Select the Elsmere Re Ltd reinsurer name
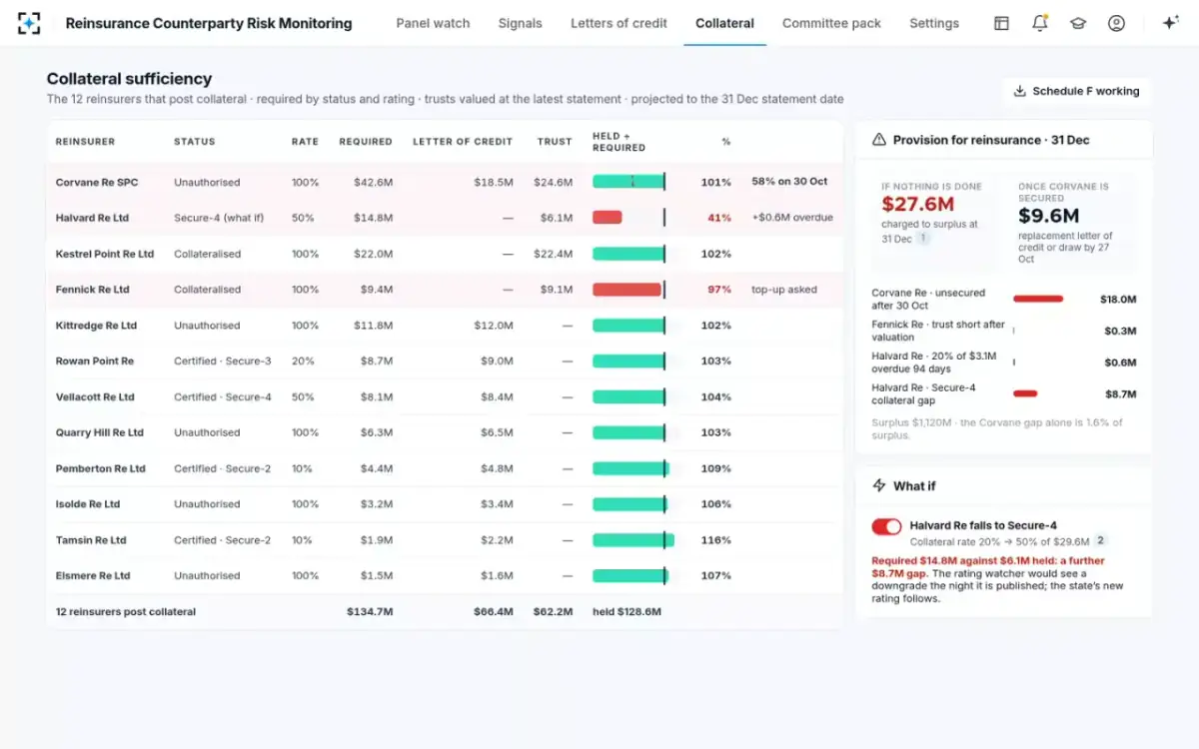 point(93,575)
